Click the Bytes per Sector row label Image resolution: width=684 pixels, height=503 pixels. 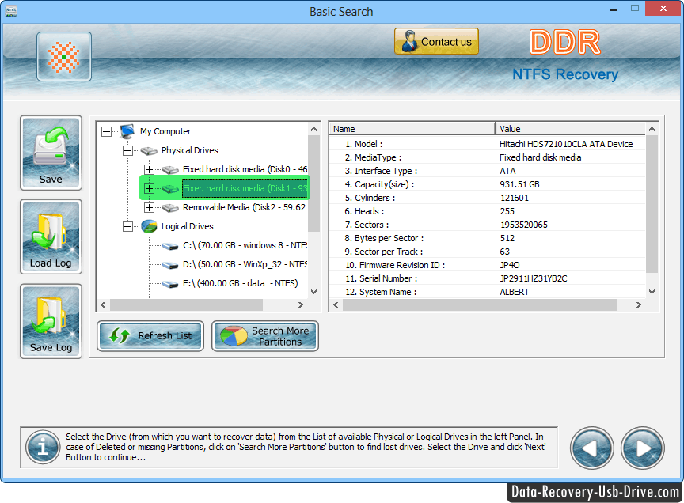click(384, 238)
